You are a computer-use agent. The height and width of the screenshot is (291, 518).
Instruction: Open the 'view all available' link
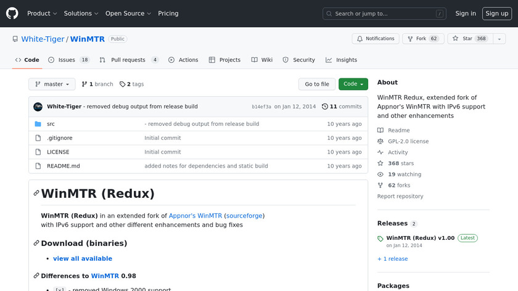point(83,258)
